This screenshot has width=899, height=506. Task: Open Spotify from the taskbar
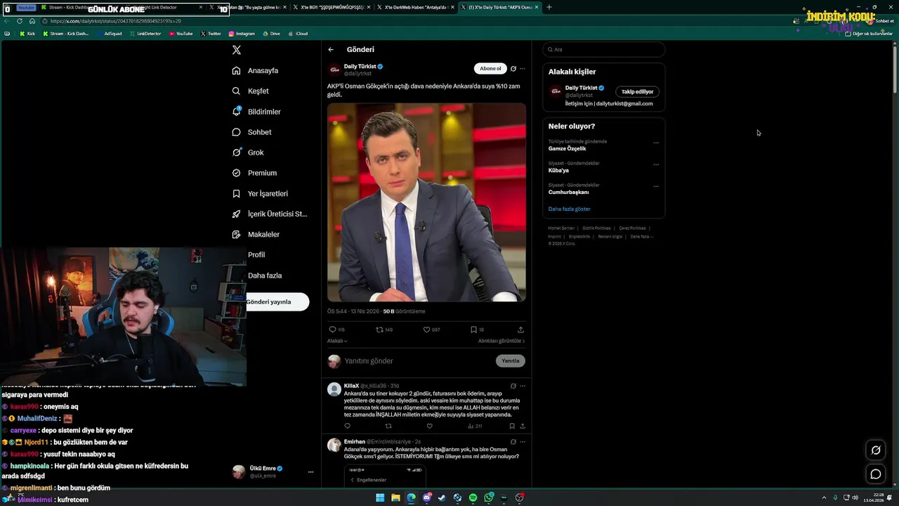(473, 498)
